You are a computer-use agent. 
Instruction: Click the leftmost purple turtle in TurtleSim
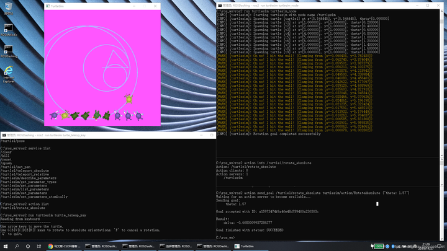54,115
